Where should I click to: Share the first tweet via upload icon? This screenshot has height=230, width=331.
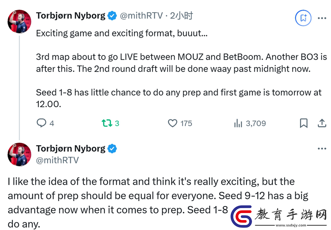(x=322, y=123)
